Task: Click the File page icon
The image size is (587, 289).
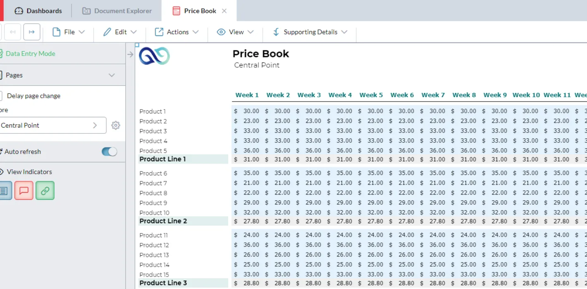Action: tap(56, 32)
